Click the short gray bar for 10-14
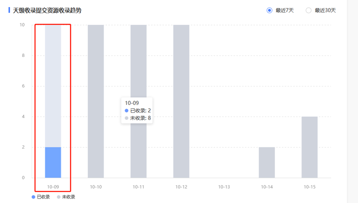Image resolution: width=358 pixels, height=203 pixels. click(x=267, y=162)
